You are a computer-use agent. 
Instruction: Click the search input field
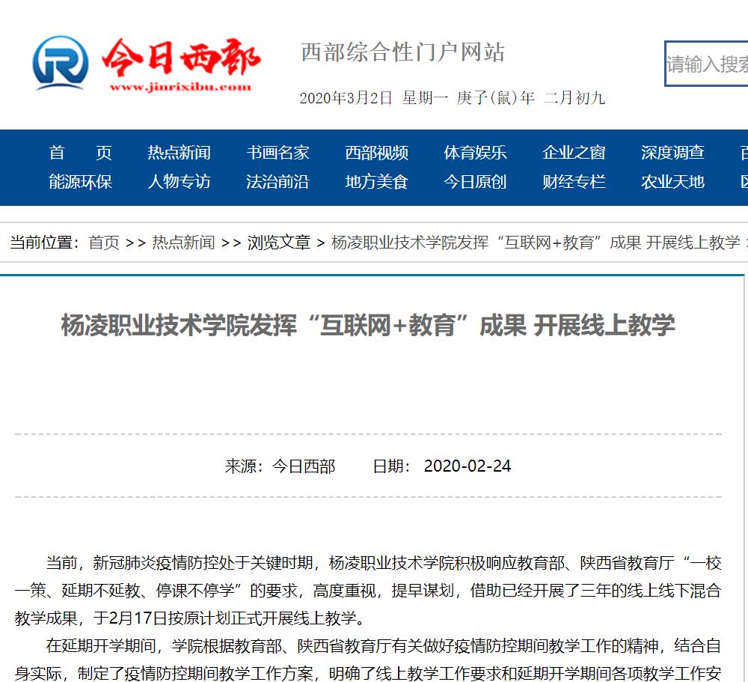tap(706, 64)
